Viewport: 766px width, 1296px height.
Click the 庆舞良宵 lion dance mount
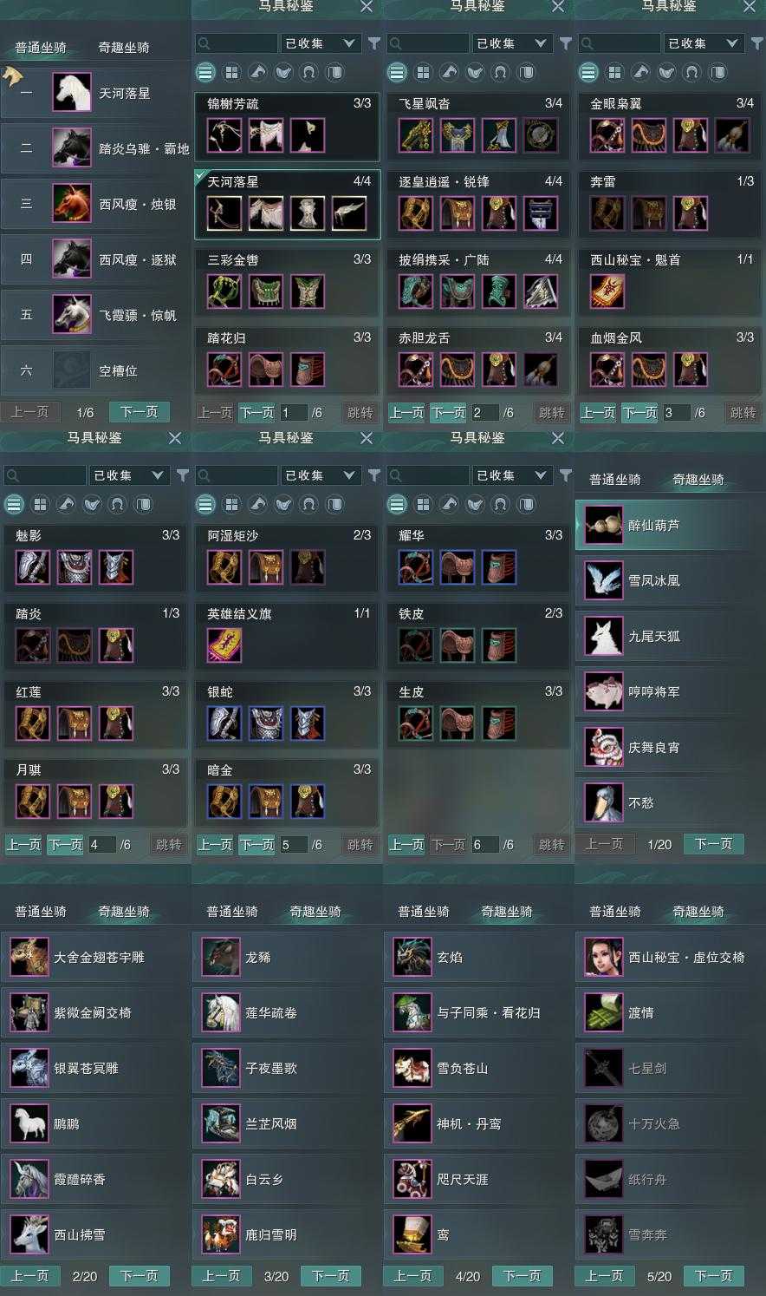click(669, 748)
